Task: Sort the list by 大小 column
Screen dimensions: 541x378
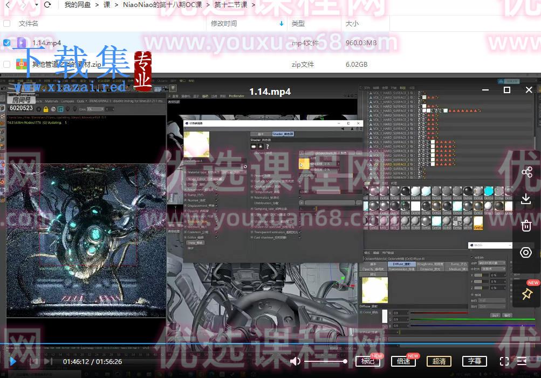Action: 352,24
